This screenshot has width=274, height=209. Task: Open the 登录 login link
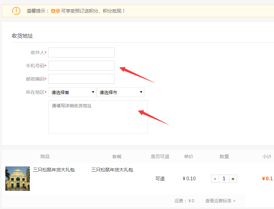55,11
